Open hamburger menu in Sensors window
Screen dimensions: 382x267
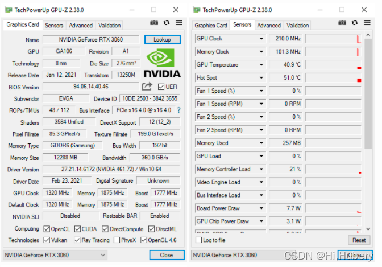[x=367, y=23]
